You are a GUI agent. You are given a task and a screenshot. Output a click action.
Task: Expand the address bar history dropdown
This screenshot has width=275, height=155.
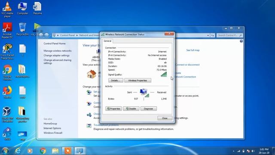[208, 35]
